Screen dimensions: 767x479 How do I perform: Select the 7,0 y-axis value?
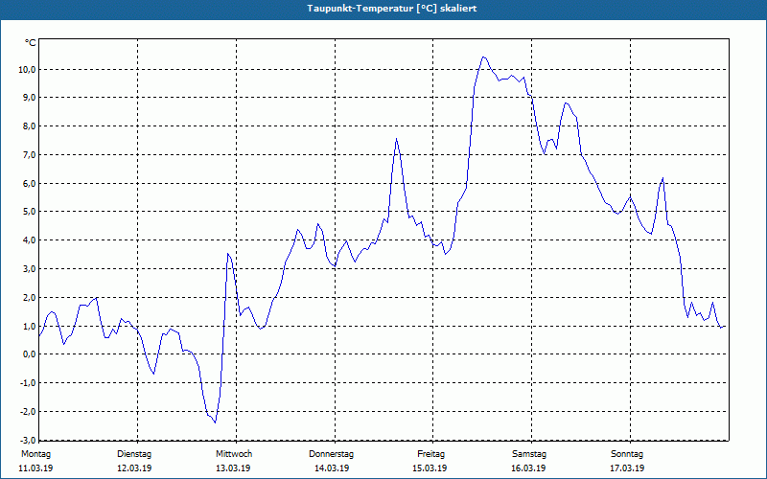point(29,155)
